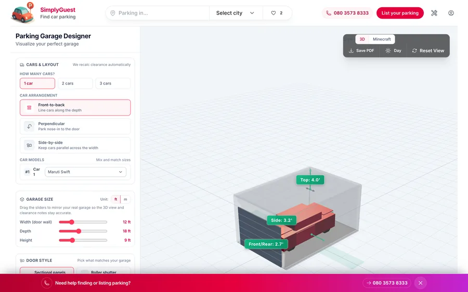Screen dimensions: 468x292
Task: Click the Parking Garage Designer heading
Action: pos(53,36)
